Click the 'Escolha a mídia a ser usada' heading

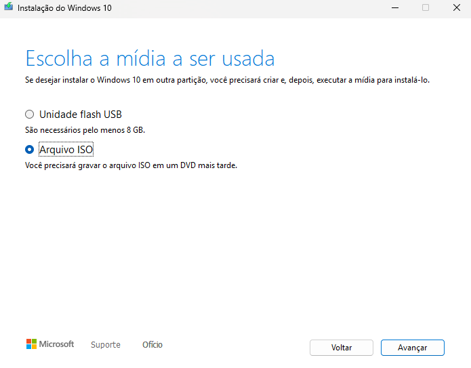tap(150, 58)
